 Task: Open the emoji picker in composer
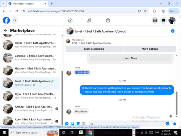(x=167, y=124)
